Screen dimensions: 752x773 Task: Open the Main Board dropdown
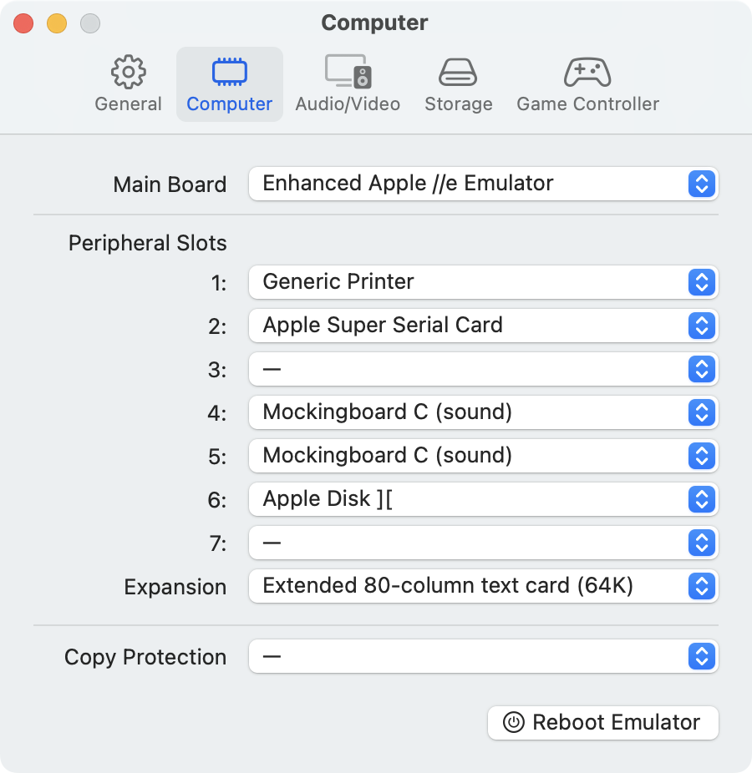point(484,184)
